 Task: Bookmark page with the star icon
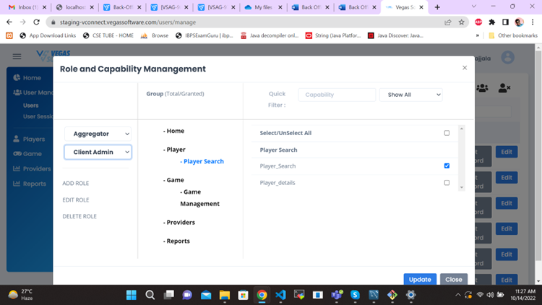point(462,22)
